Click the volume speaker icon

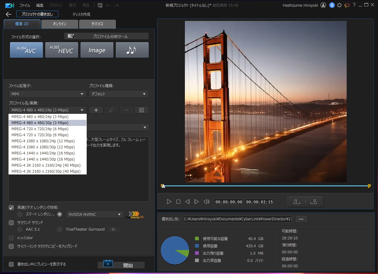click(206, 202)
